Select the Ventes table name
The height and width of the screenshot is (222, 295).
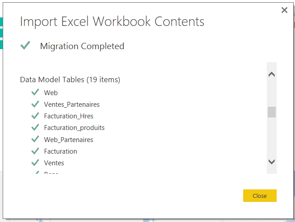pyautogui.click(x=54, y=163)
